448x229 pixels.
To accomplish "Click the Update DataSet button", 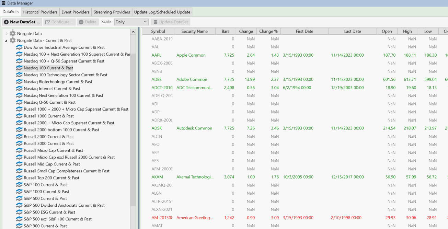I will (x=171, y=22).
